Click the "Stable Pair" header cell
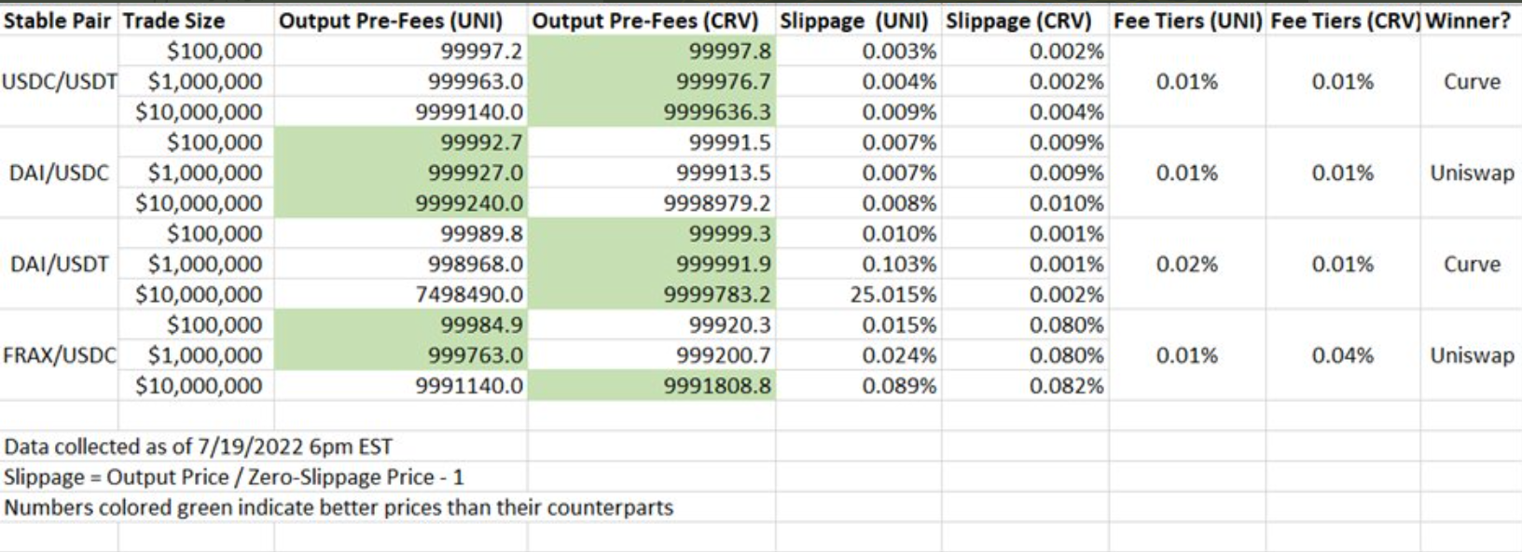This screenshot has height=552, width=1522. pos(58,21)
